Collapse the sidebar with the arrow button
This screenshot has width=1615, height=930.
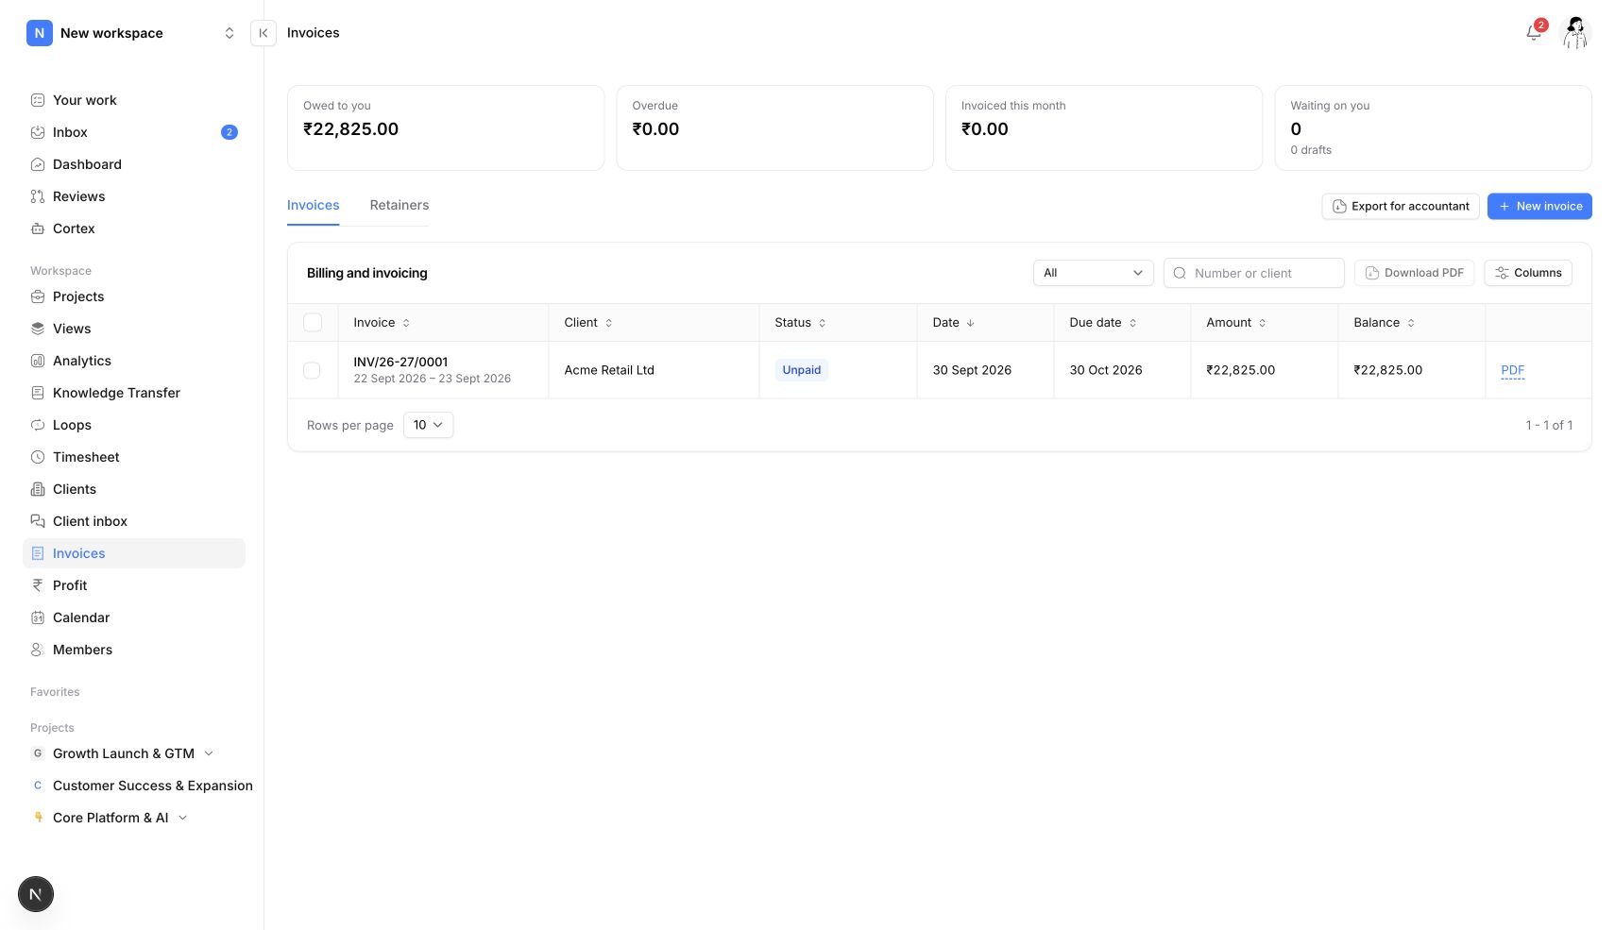click(x=263, y=33)
